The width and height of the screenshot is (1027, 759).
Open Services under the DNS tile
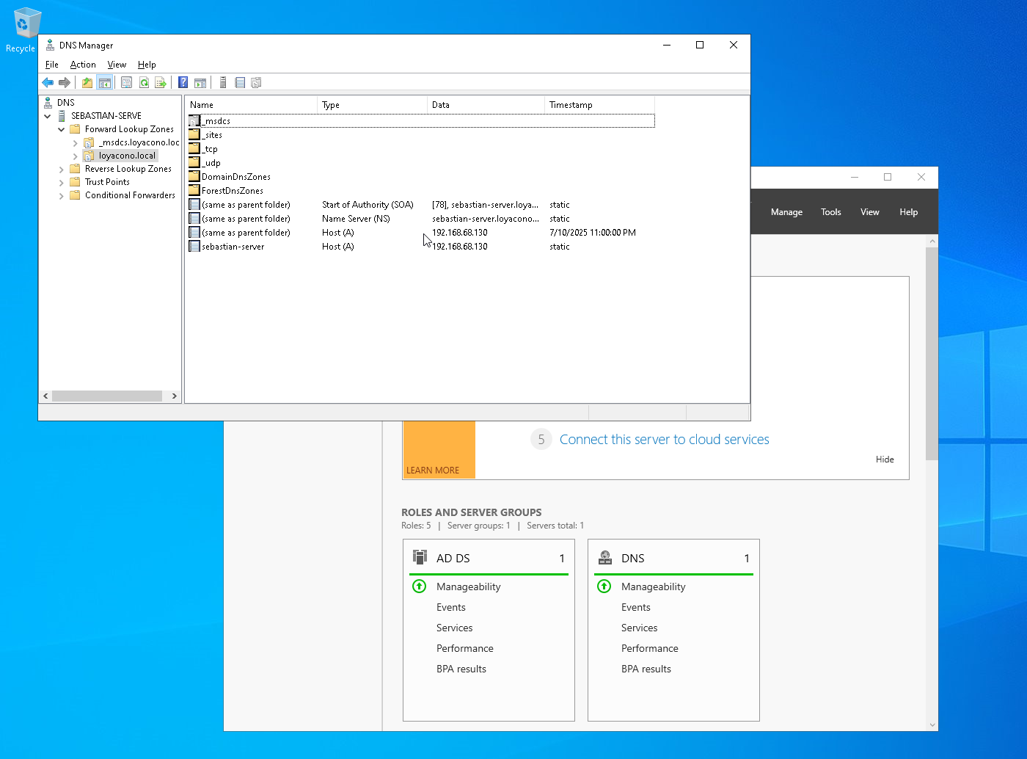click(x=640, y=628)
